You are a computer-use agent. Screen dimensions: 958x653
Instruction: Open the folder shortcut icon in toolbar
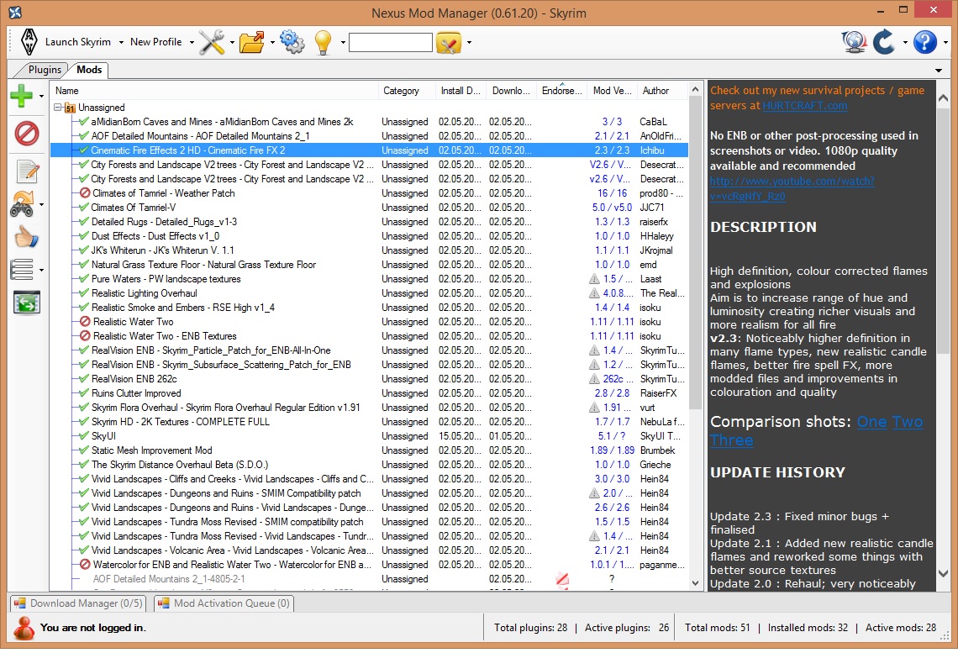(x=251, y=42)
